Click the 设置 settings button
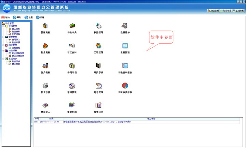 coord(29,17)
